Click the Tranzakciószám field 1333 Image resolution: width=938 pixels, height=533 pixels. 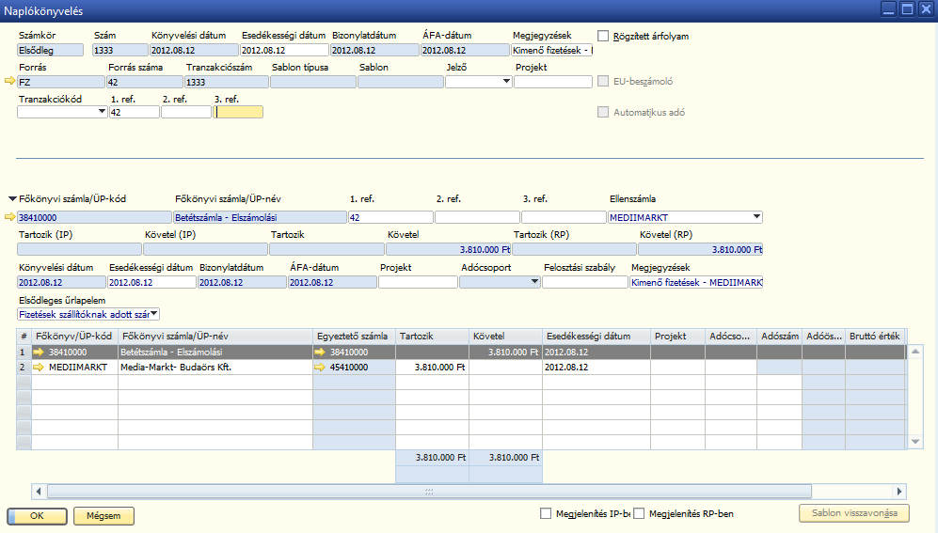pyautogui.click(x=226, y=82)
